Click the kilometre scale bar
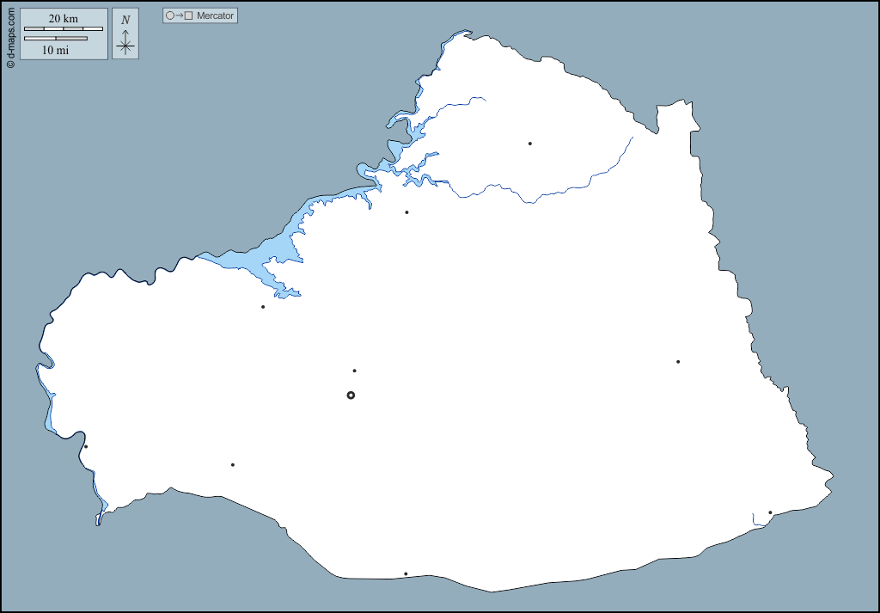This screenshot has width=880, height=613. [x=64, y=28]
